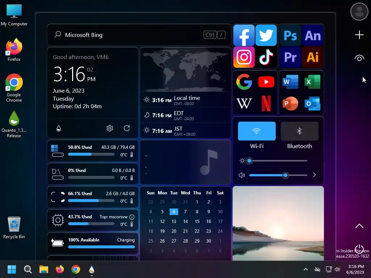This screenshot has width=371, height=278.
Task: Toggle the Wi-Fi button off
Action: [x=257, y=131]
